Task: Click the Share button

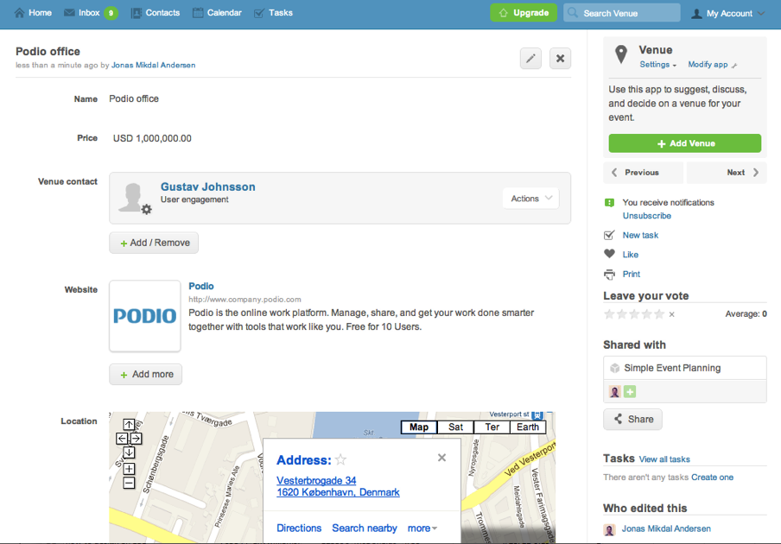Action: click(x=632, y=420)
